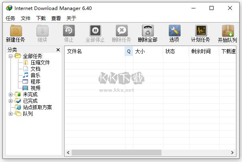Click the Q column header
242x162 pixels.
(129, 51)
